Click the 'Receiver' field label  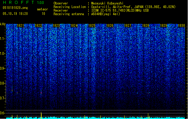pyautogui.click(x=61, y=10)
